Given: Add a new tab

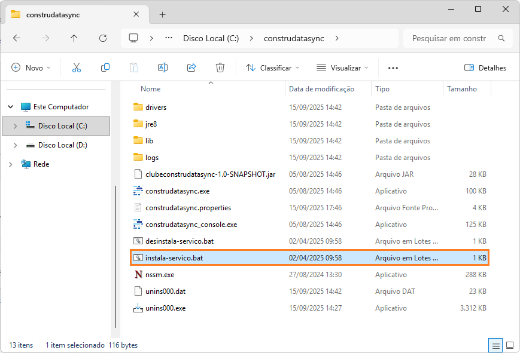Looking at the screenshot, I should 163,14.
